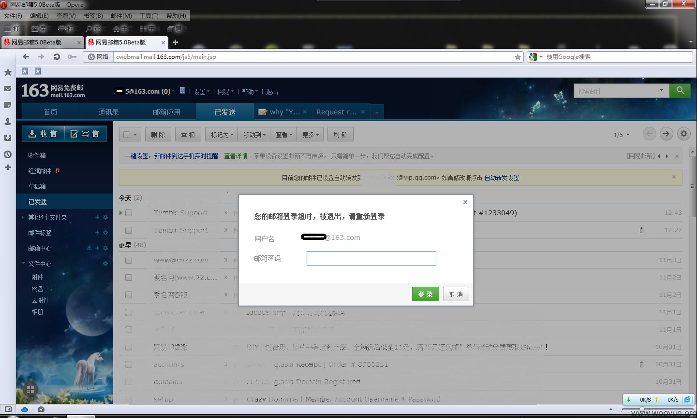The width and height of the screenshot is (697, 418).
Task: Expand 其他4个文件夹 tree
Action: 23,218
